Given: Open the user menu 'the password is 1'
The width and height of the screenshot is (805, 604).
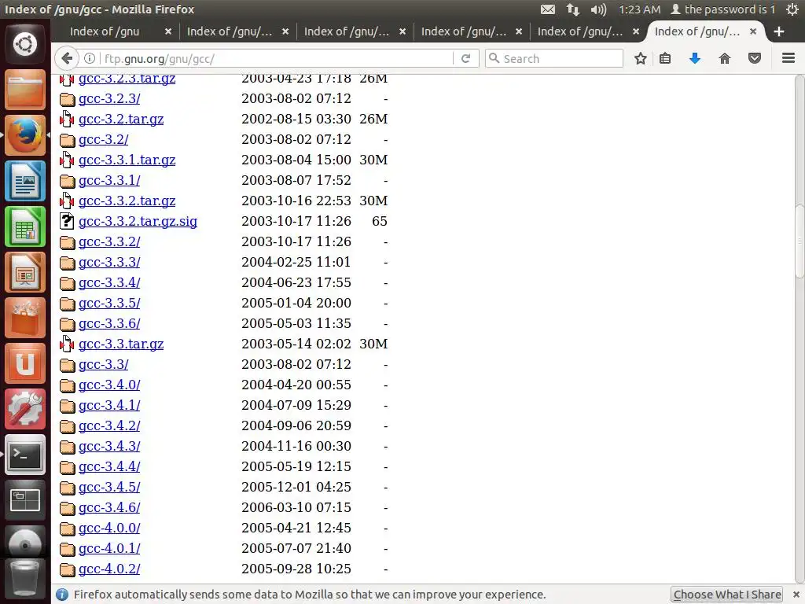Looking at the screenshot, I should tap(723, 9).
